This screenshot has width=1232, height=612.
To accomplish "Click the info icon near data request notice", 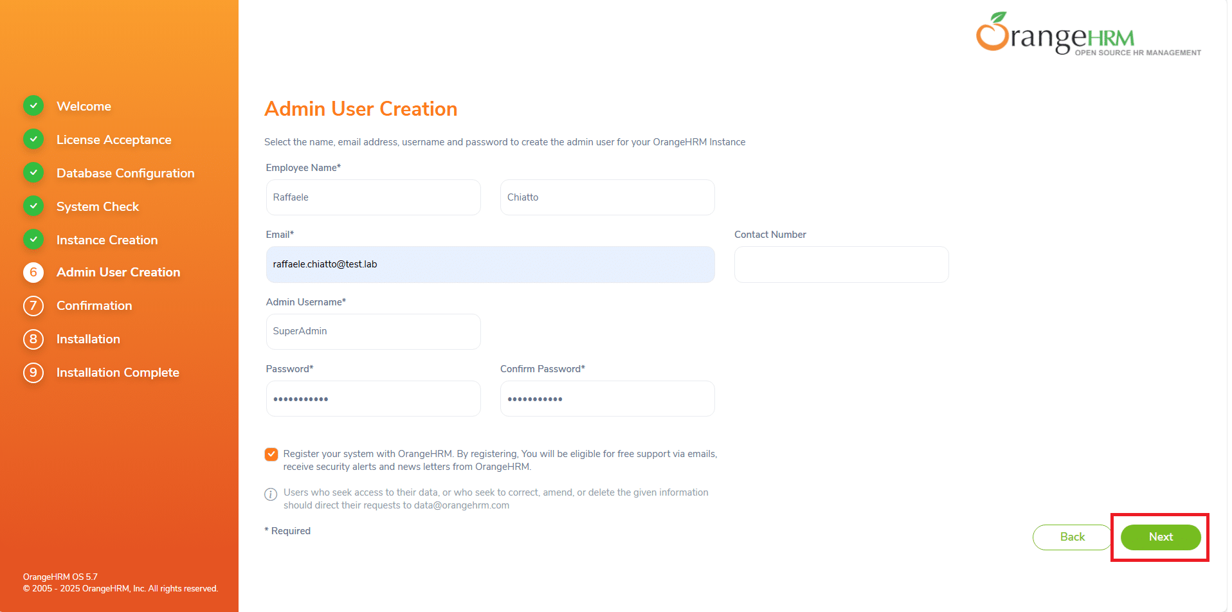I will 271,494.
